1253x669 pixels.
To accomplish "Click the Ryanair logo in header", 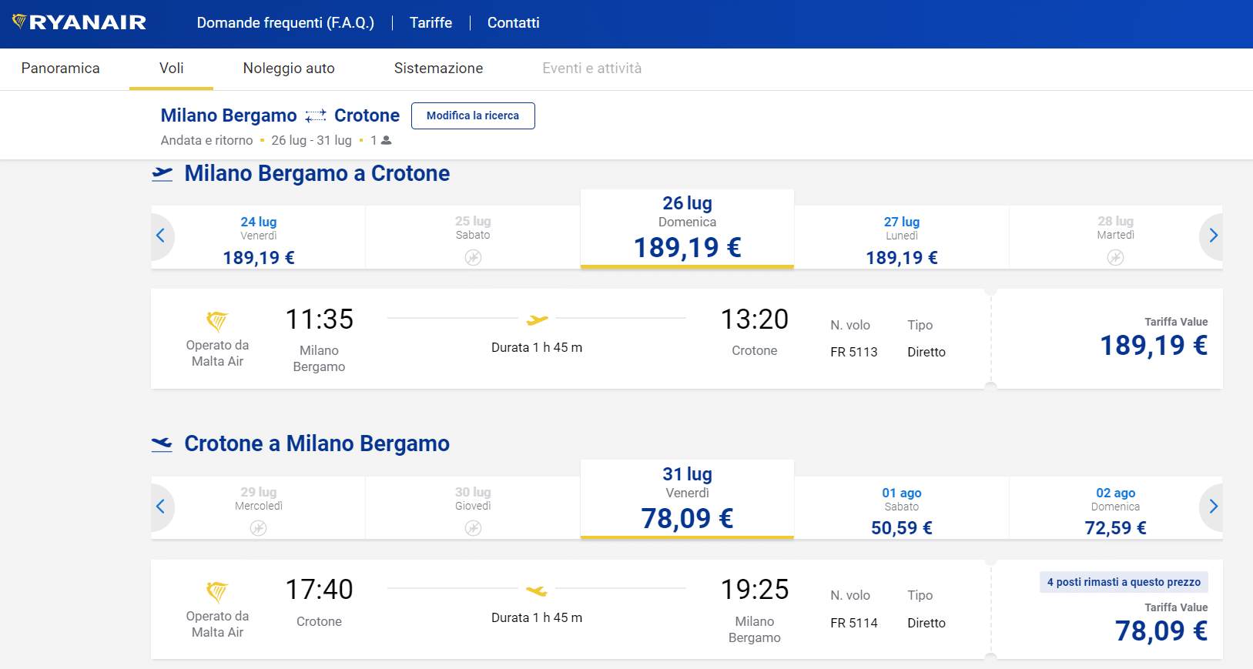I will click(x=79, y=22).
